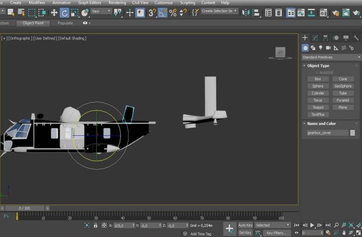This screenshot has width=362, height=237.
Task: Open Material Editor icon
Action: (324, 13)
